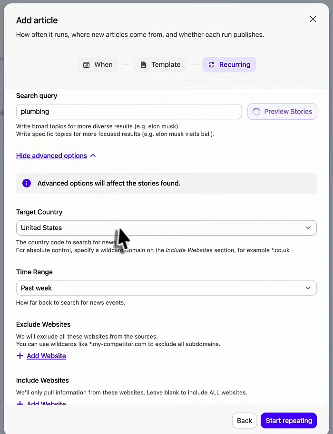
Task: Click the Target Country chevron arrow
Action: click(x=308, y=228)
